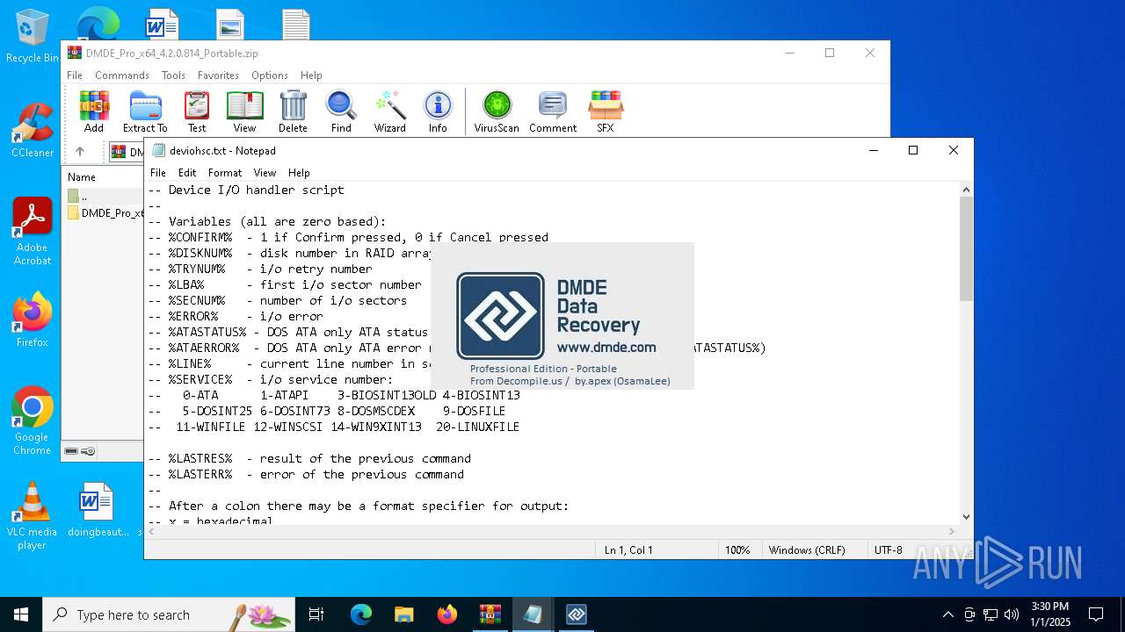Open Adobe Acrobat desktop shortcut

pos(33,232)
